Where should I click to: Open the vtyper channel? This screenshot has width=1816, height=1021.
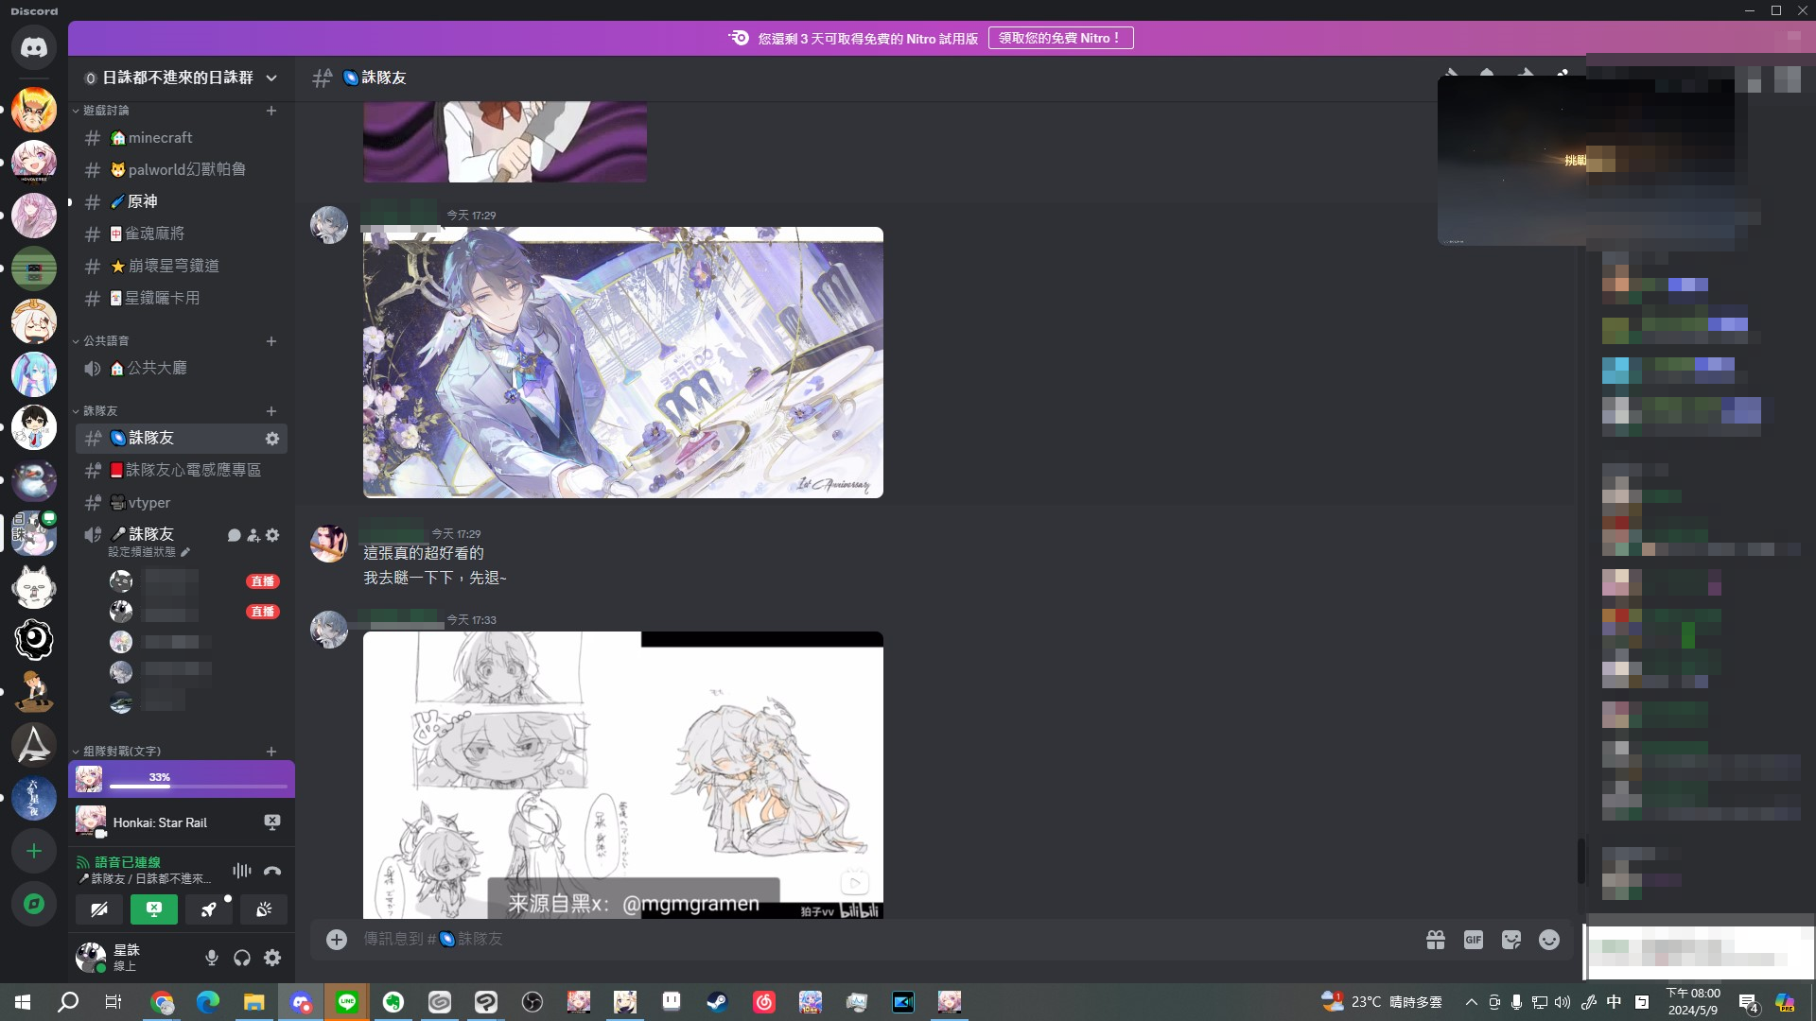(182, 503)
